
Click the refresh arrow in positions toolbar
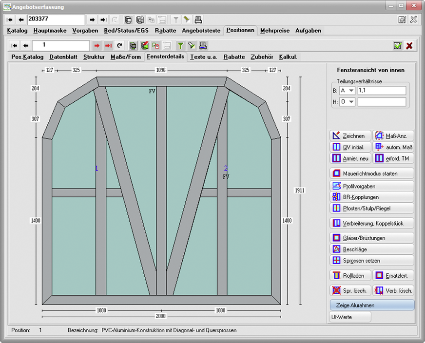point(119,46)
